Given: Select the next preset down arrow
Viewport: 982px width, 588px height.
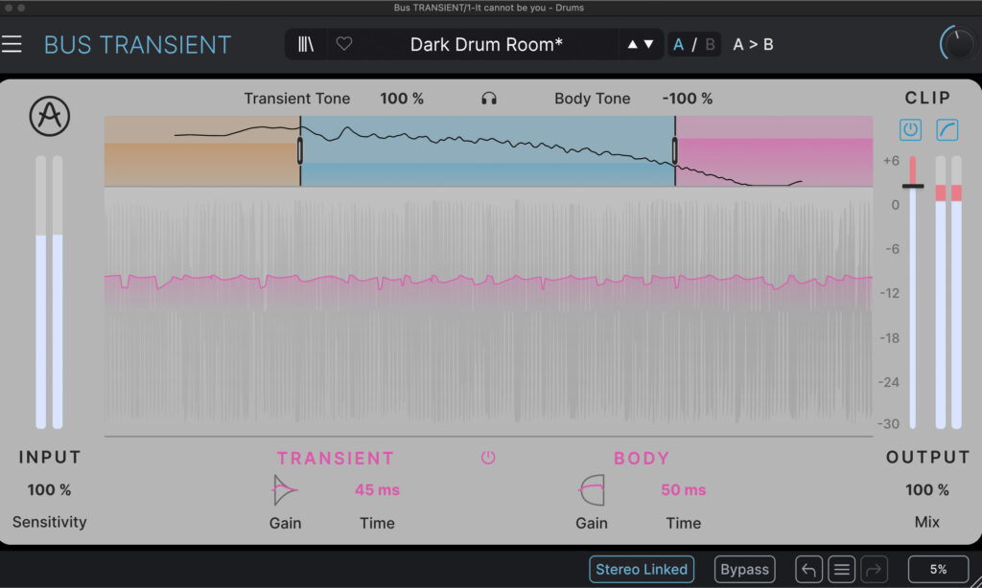Looking at the screenshot, I should (649, 44).
